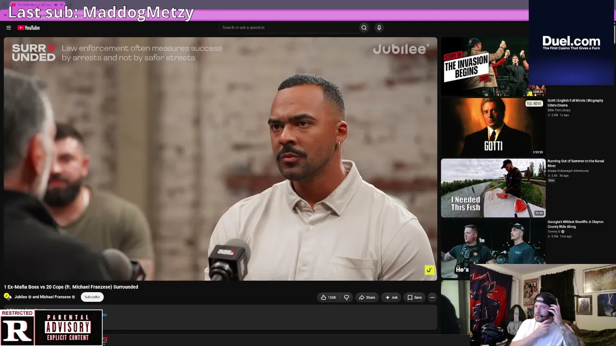Save the video to a playlist
The image size is (616, 346).
414,297
